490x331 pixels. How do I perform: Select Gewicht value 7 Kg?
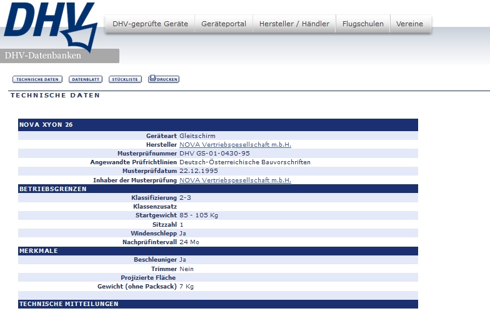pos(186,286)
